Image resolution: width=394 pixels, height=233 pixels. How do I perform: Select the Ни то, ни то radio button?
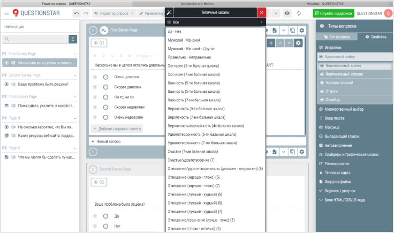pos(106,97)
